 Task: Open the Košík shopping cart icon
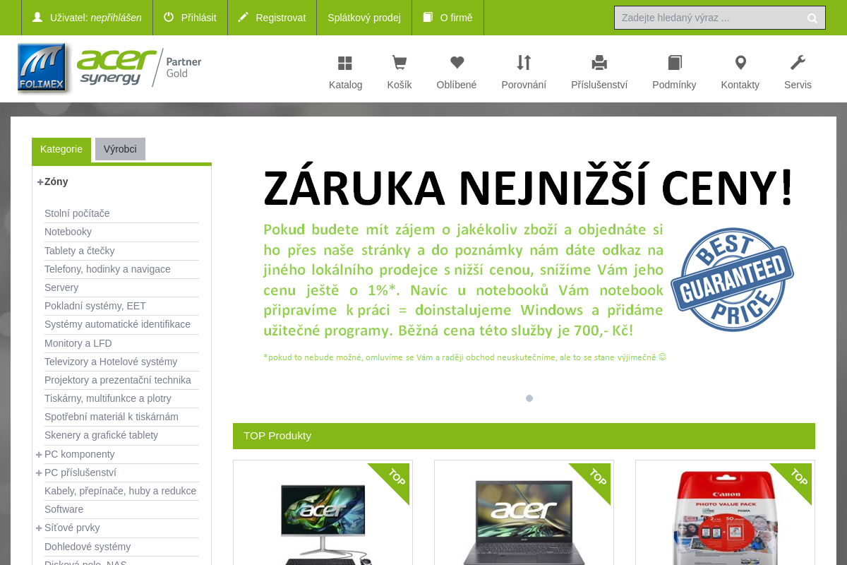pos(399,62)
